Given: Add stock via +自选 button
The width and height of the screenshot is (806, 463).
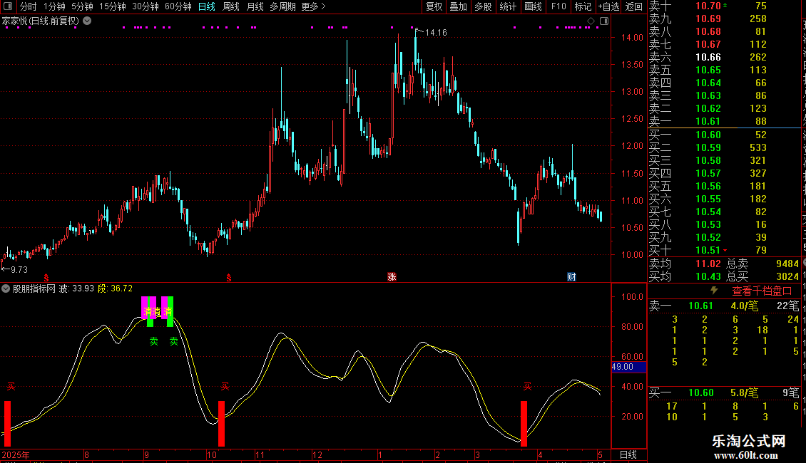Looking at the screenshot, I should click(x=609, y=6).
